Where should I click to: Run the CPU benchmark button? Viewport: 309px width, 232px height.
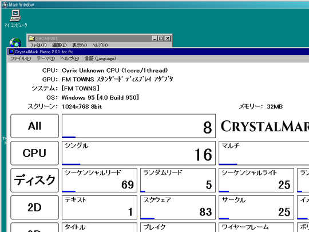(x=34, y=153)
